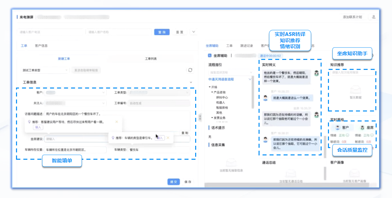The height and width of the screenshot is (198, 392).
Task: Close the 车辆的类型是牵引车 recommendation popup
Action: [168, 137]
